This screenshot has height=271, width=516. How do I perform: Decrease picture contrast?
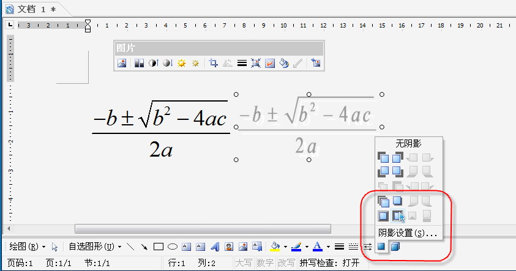[x=168, y=63]
